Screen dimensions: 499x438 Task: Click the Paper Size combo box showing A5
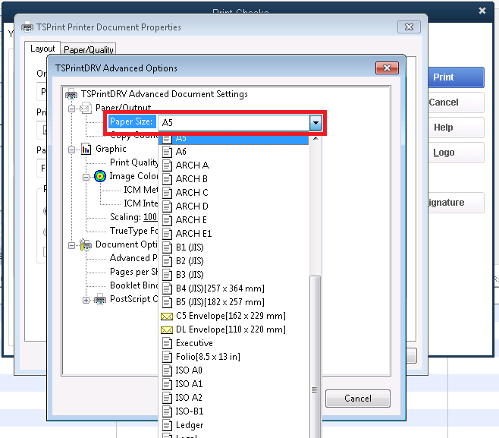(240, 123)
